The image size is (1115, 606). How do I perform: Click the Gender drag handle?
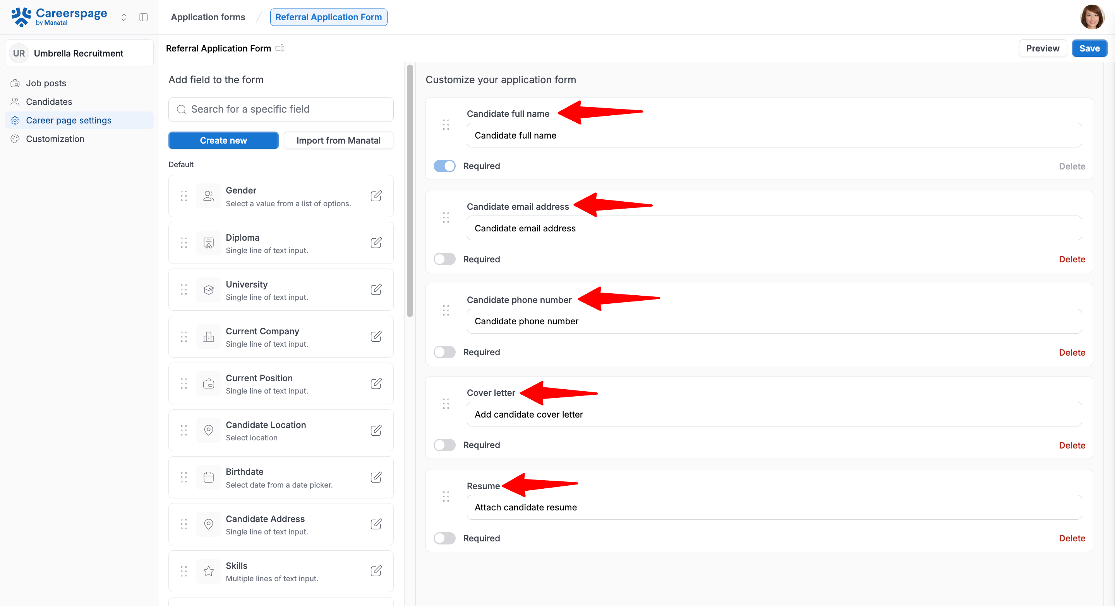pyautogui.click(x=184, y=196)
